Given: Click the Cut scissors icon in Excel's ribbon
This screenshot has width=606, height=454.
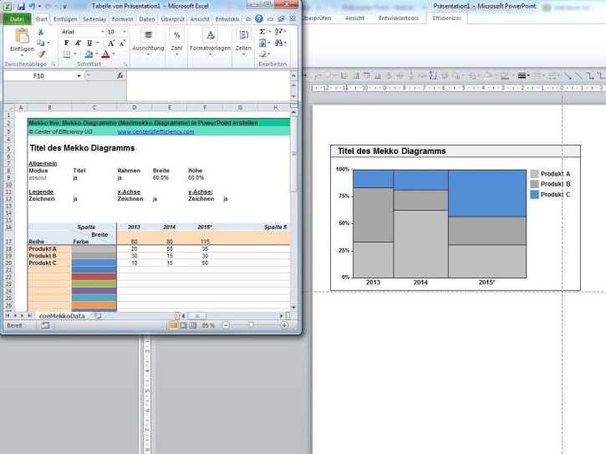Looking at the screenshot, I should [41, 32].
